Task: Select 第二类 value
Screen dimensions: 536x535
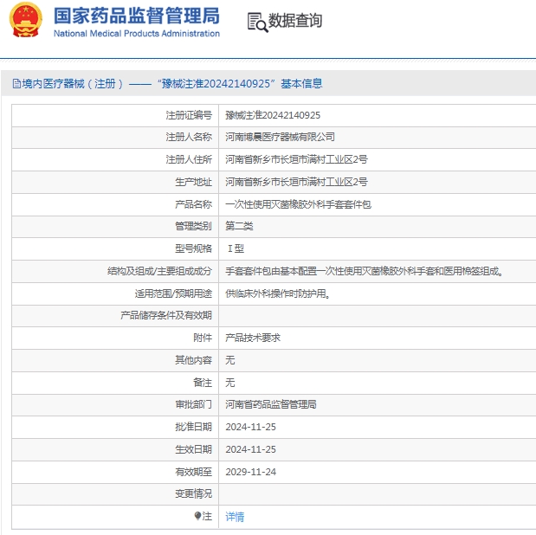Action: tap(239, 226)
